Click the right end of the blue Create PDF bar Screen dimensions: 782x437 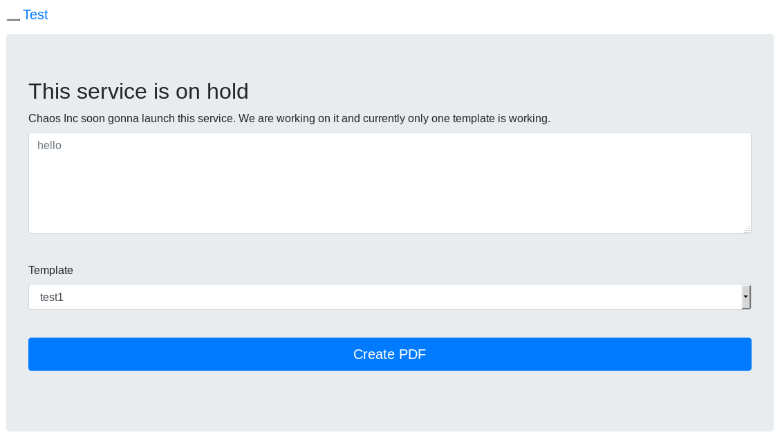point(738,354)
